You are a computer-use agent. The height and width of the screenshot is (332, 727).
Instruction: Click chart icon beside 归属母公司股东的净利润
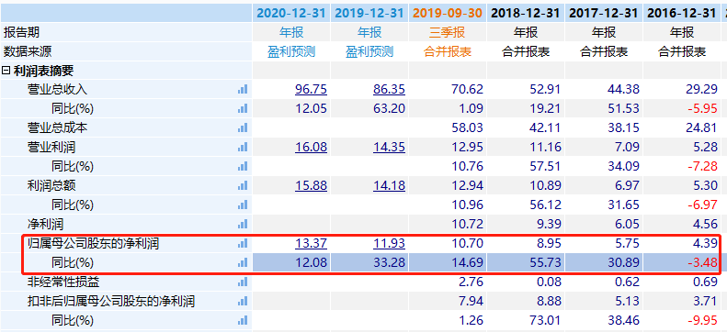(x=243, y=243)
